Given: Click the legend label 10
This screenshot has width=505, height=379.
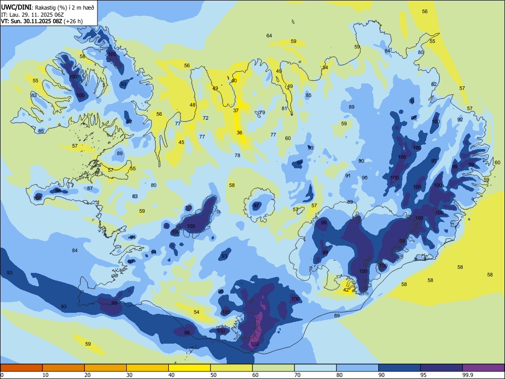Looking at the screenshot, I should pyautogui.click(x=45, y=375).
